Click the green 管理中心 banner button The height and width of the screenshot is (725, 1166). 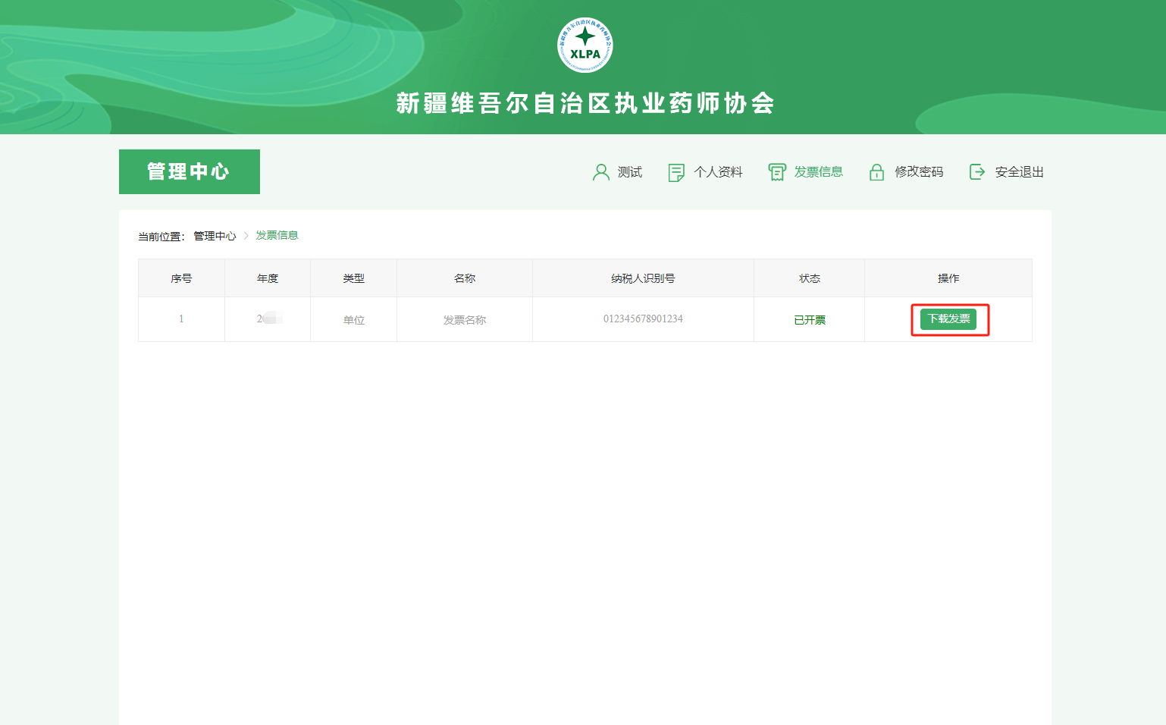pyautogui.click(x=189, y=171)
